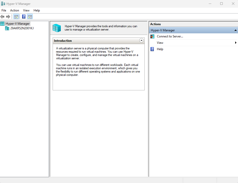Click the 'Hyper-V Manager provides the tools' description text

[x=101, y=28]
